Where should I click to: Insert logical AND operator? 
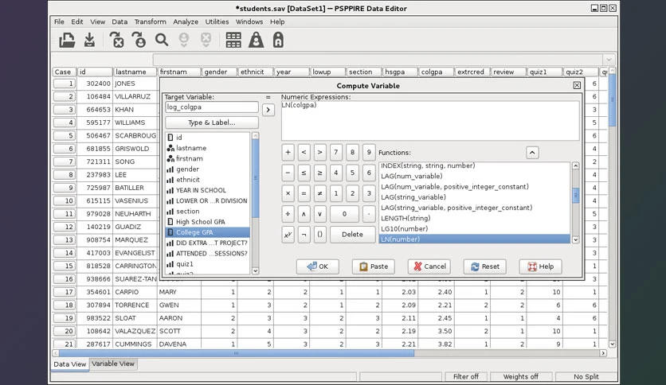pos(304,214)
